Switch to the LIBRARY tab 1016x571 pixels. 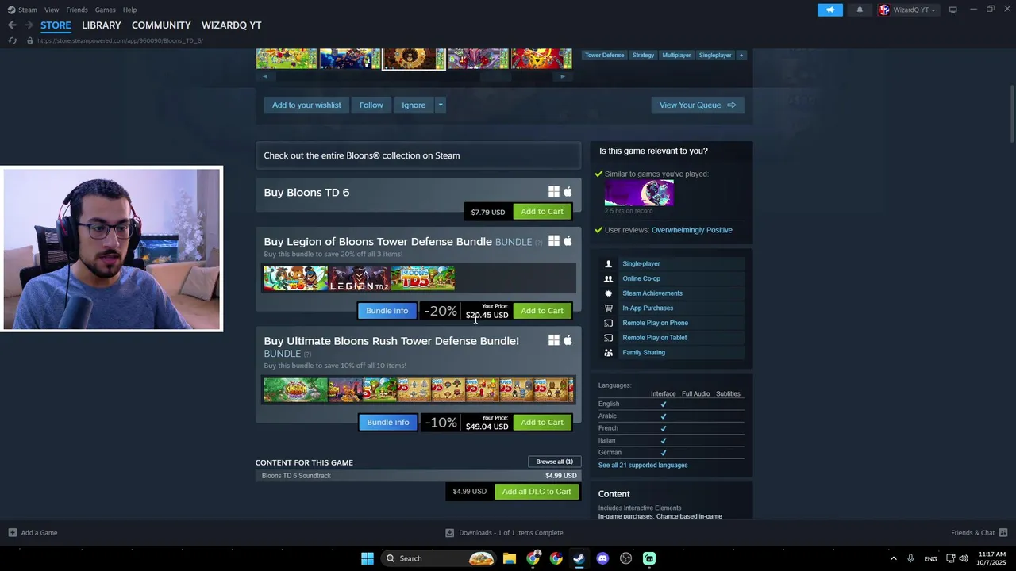tap(102, 25)
